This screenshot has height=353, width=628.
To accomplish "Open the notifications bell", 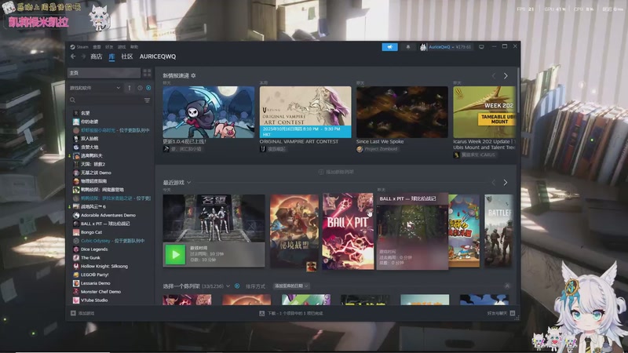I will pyautogui.click(x=408, y=47).
